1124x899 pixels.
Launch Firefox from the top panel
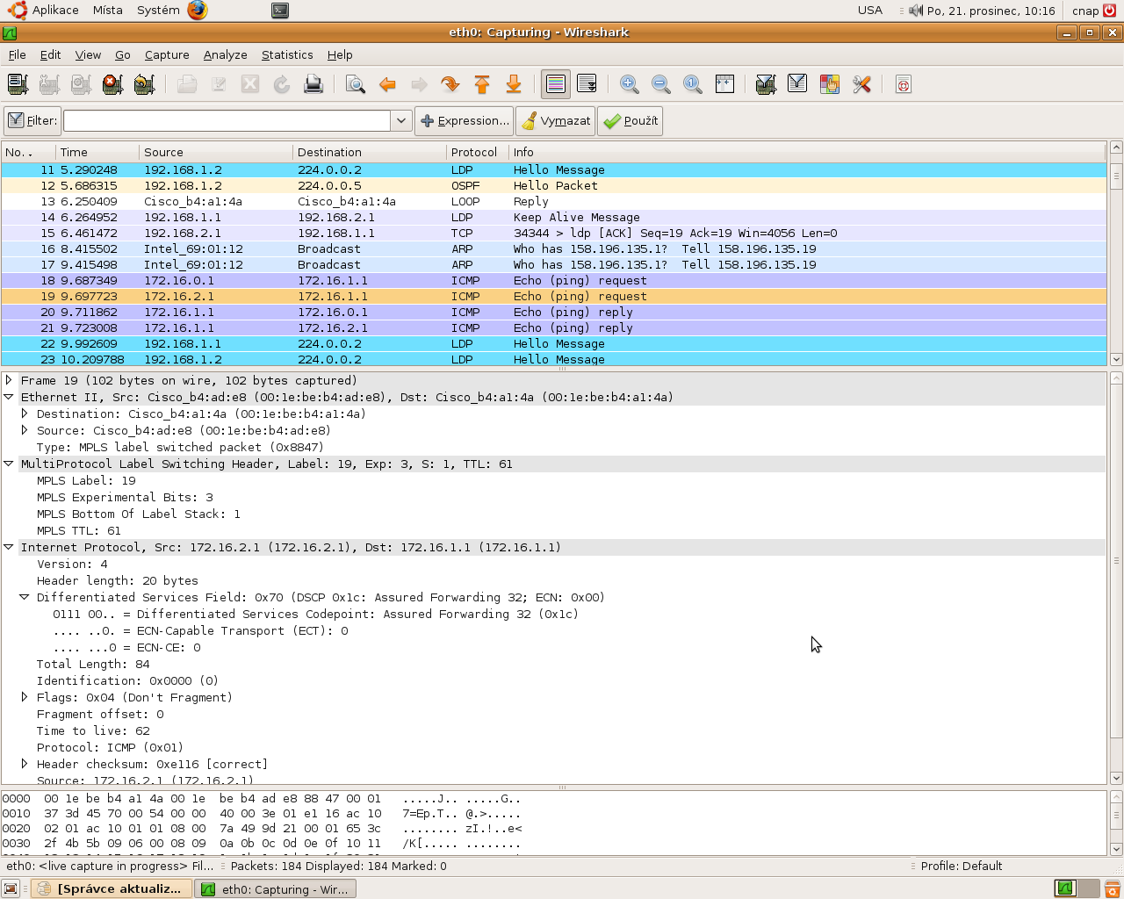[198, 11]
